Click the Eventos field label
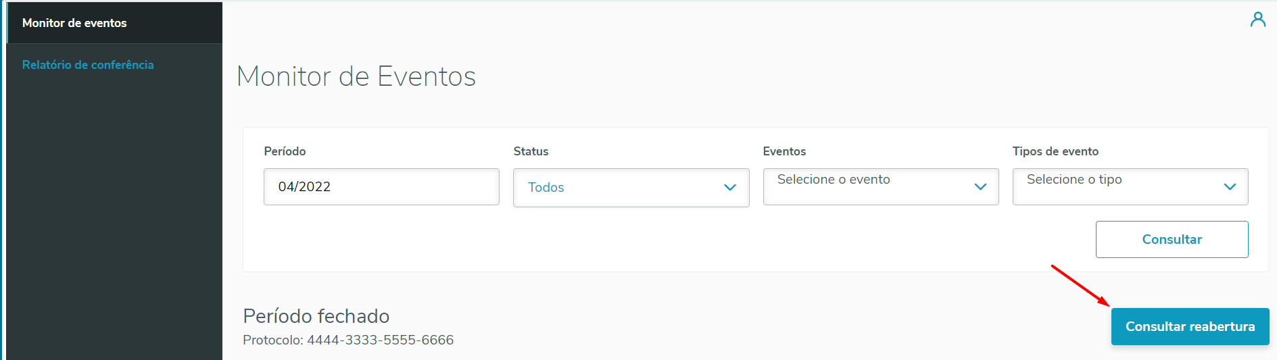Image resolution: width=1277 pixels, height=360 pixels. point(784,151)
